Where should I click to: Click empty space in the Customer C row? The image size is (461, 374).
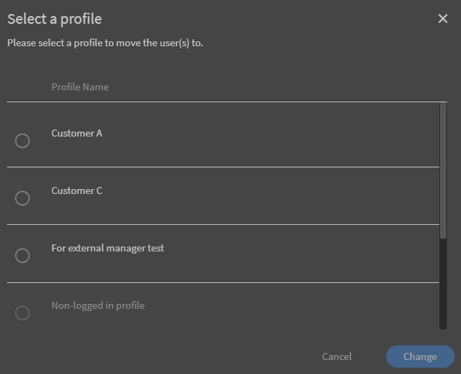(x=280, y=196)
